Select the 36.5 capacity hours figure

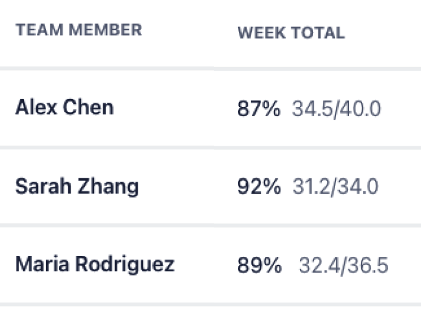click(x=366, y=265)
